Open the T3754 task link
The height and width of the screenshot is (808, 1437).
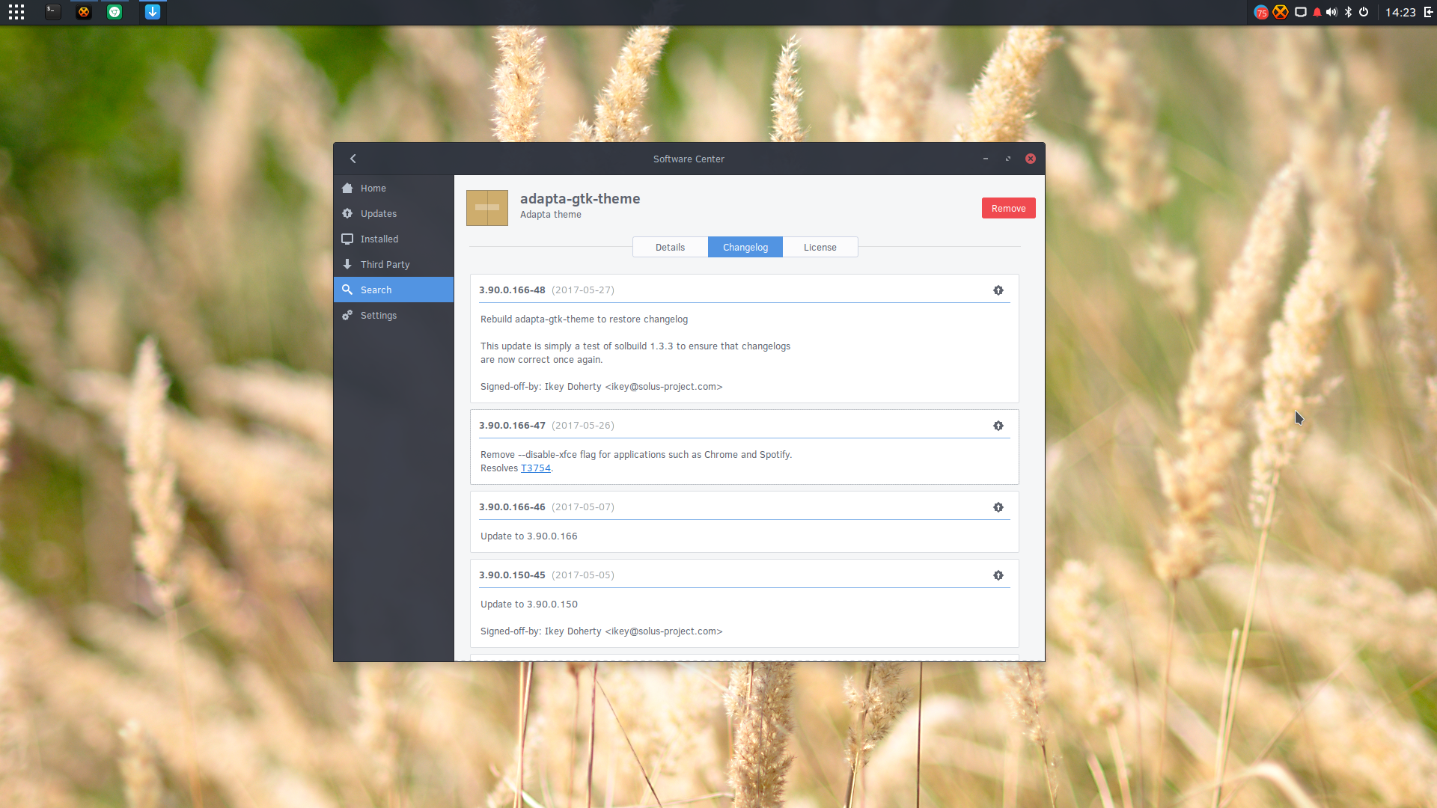click(x=536, y=468)
